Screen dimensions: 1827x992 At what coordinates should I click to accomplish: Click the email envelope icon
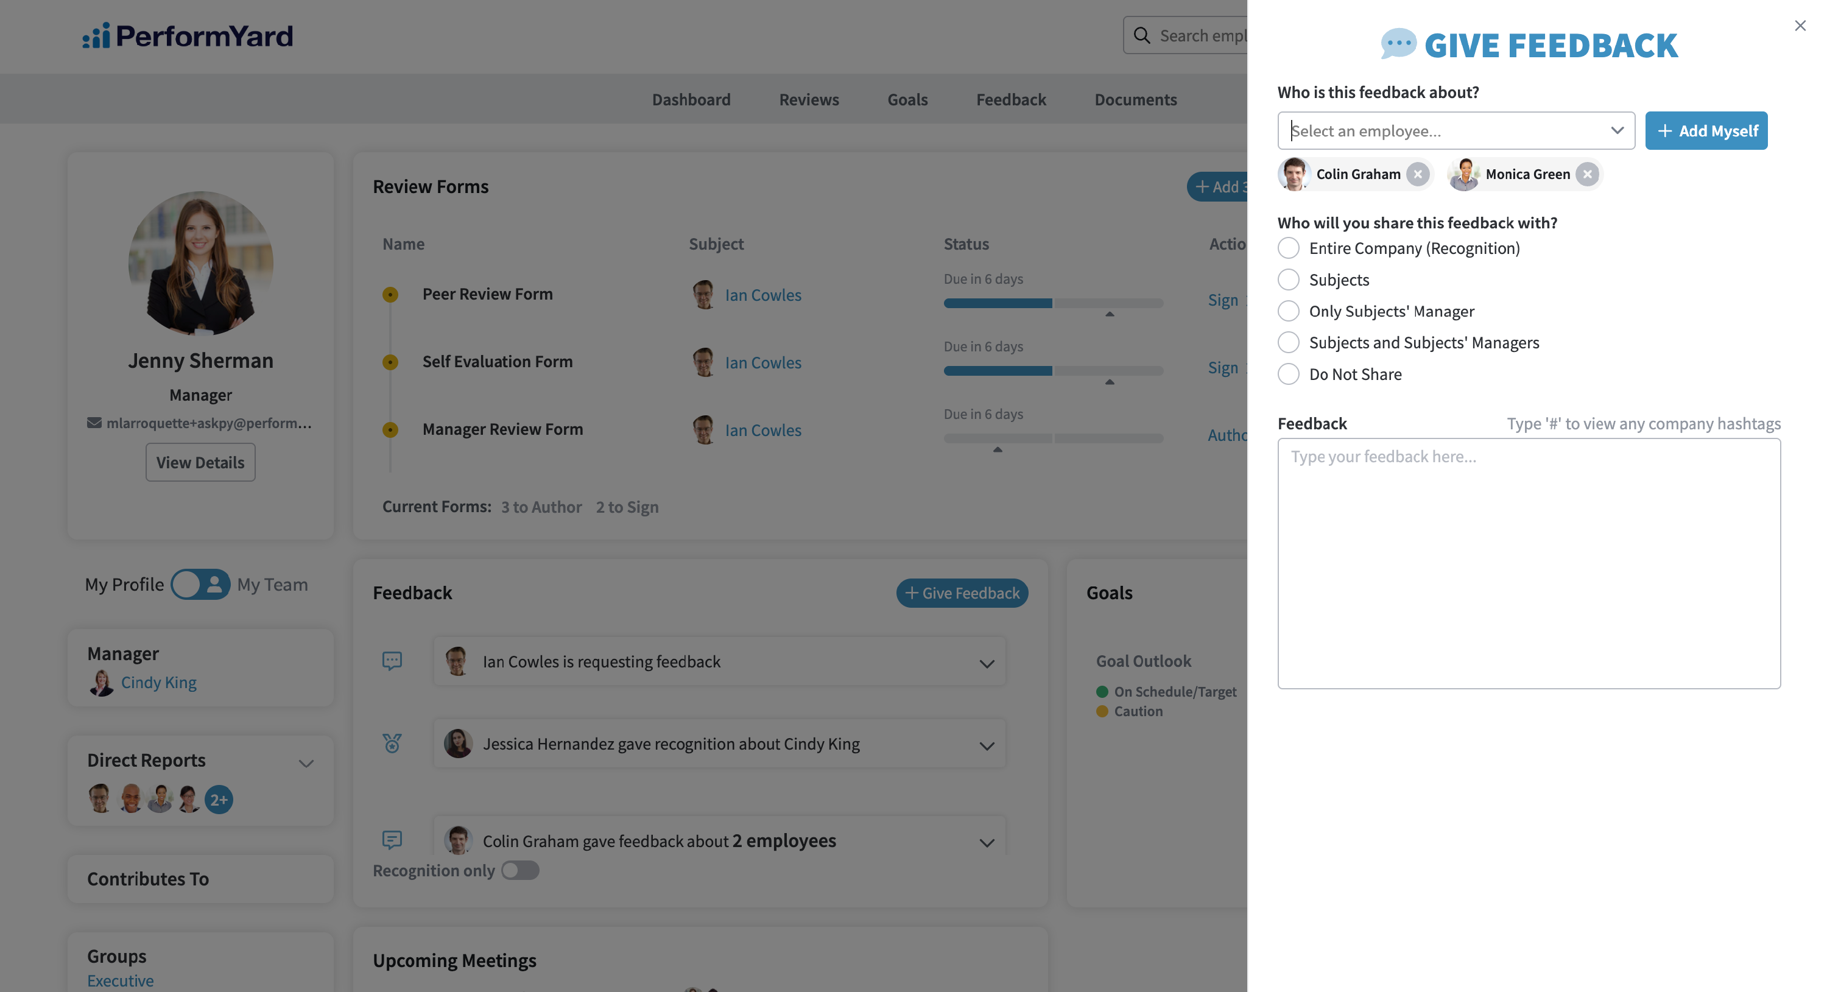coord(94,423)
